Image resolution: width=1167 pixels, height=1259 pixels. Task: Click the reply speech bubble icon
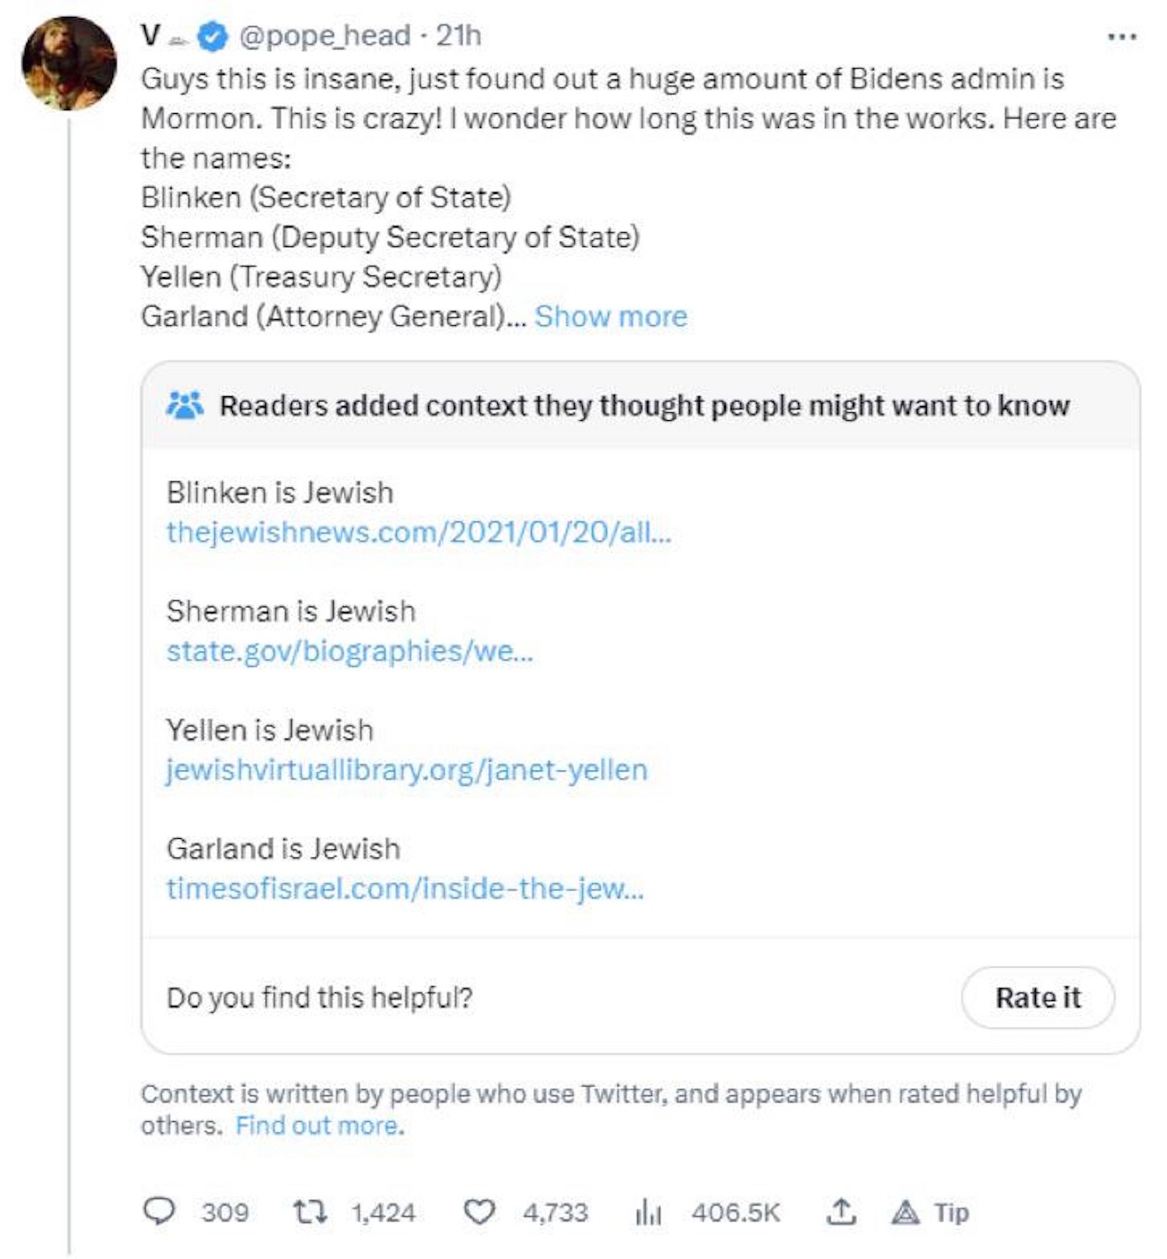(x=159, y=1211)
